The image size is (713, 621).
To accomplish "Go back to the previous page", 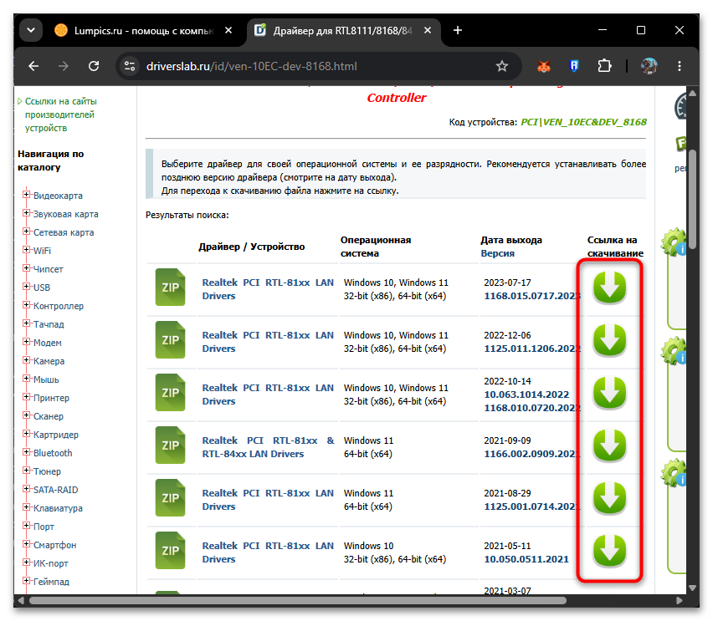I will pos(33,66).
